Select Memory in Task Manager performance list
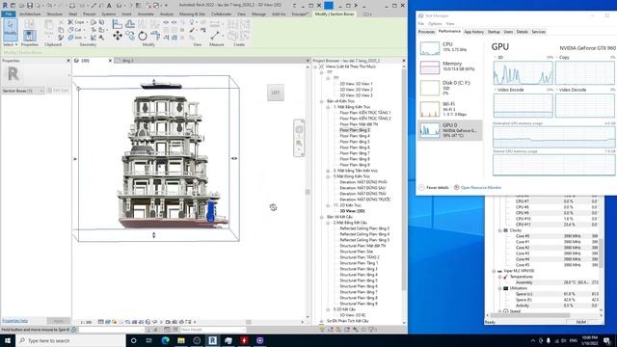The width and height of the screenshot is (617, 347). point(450,67)
